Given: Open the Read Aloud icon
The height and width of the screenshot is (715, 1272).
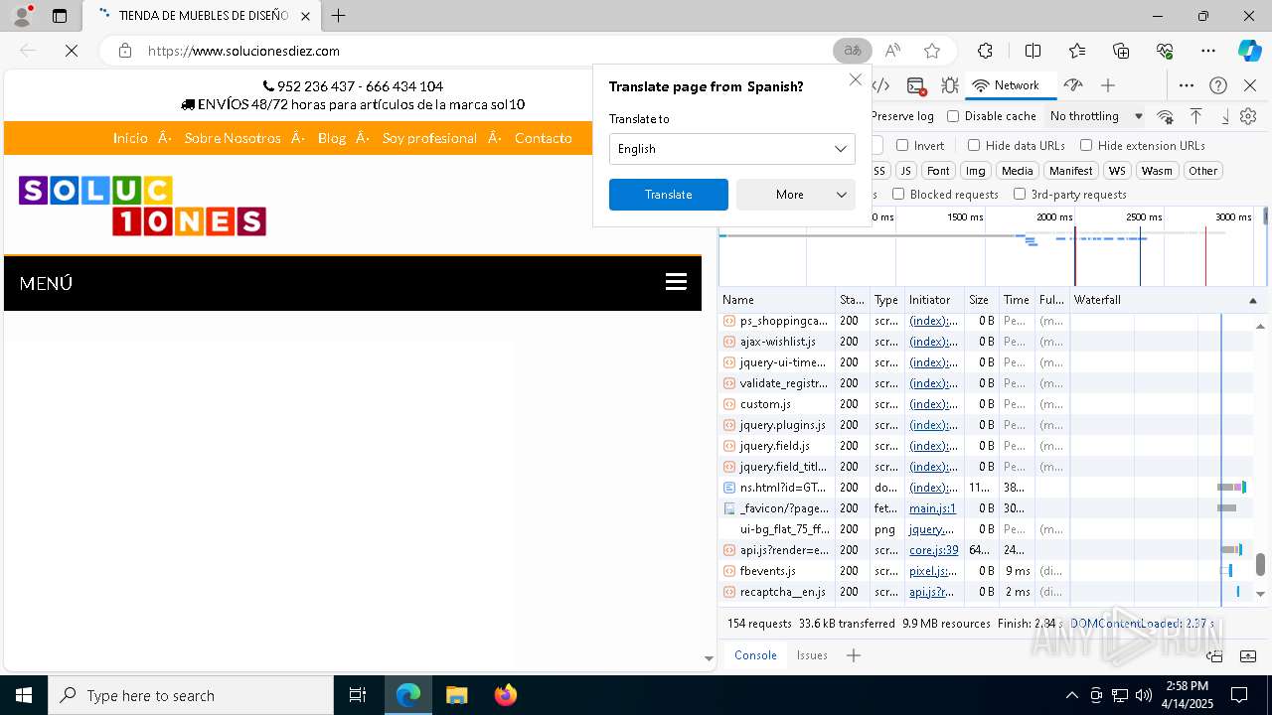Looking at the screenshot, I should (x=892, y=51).
